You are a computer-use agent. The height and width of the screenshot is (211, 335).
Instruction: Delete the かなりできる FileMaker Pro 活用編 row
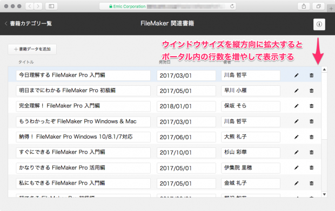(x=312, y=168)
